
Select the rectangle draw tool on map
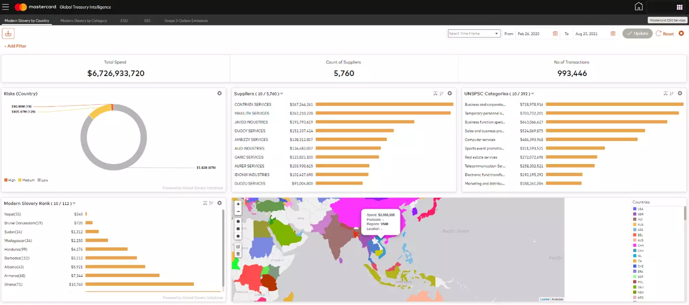[238, 229]
